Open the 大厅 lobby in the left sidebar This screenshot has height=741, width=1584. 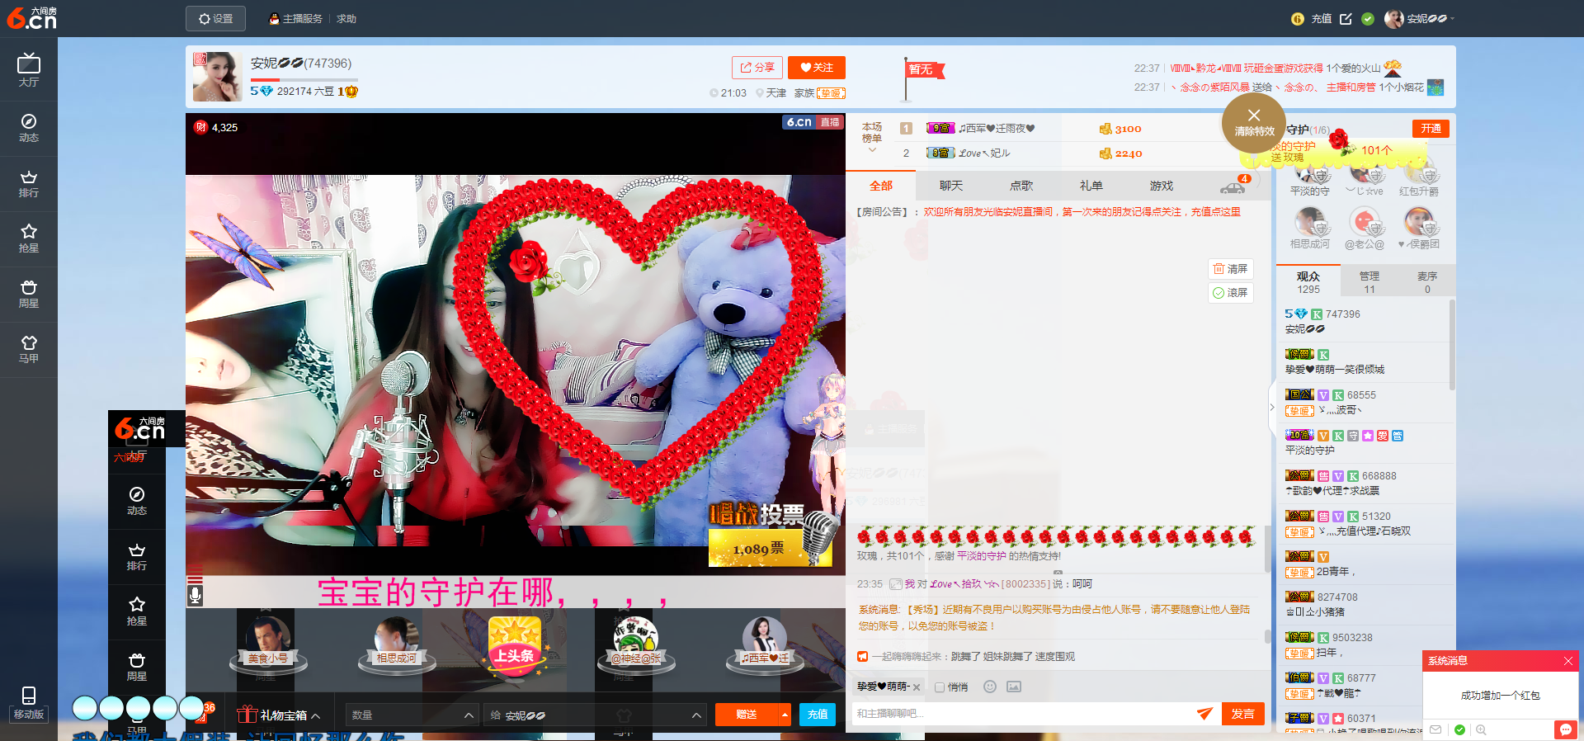(x=29, y=70)
